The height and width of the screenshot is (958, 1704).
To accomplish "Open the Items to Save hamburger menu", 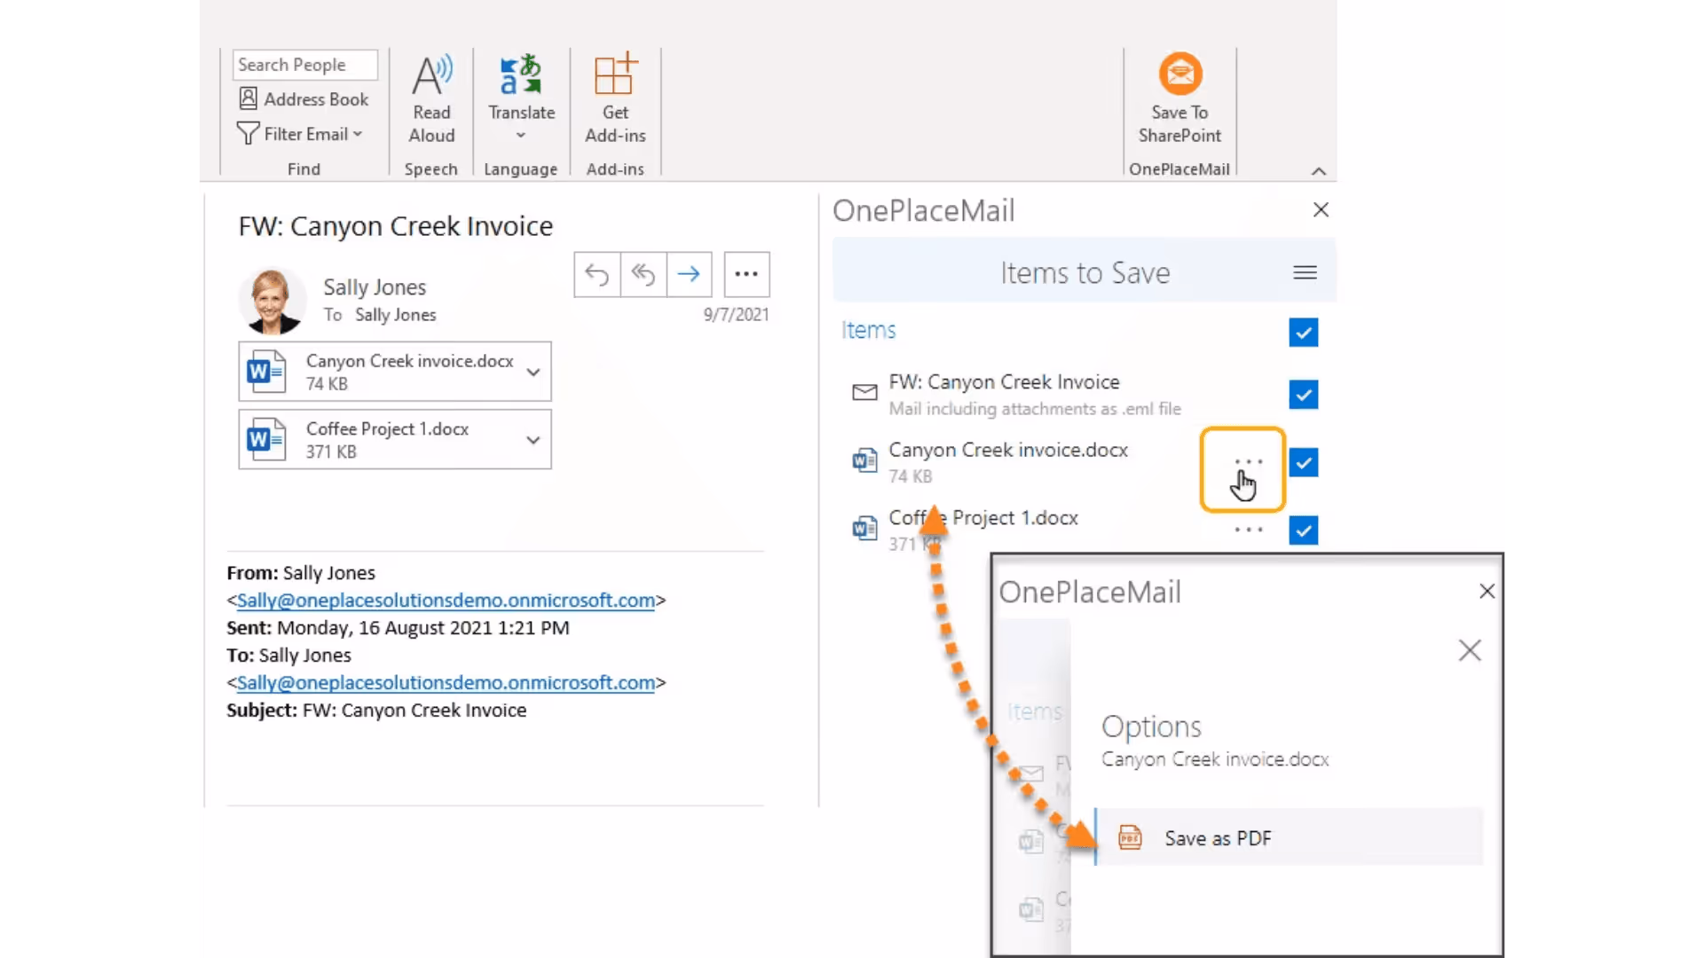I will pyautogui.click(x=1305, y=273).
